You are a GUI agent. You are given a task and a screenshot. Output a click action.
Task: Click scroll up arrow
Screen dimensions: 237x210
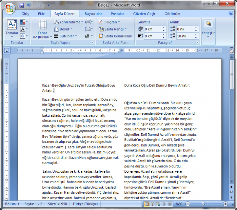(x=231, y=57)
